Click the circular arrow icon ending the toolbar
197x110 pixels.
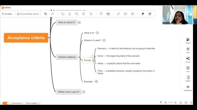point(150,14)
